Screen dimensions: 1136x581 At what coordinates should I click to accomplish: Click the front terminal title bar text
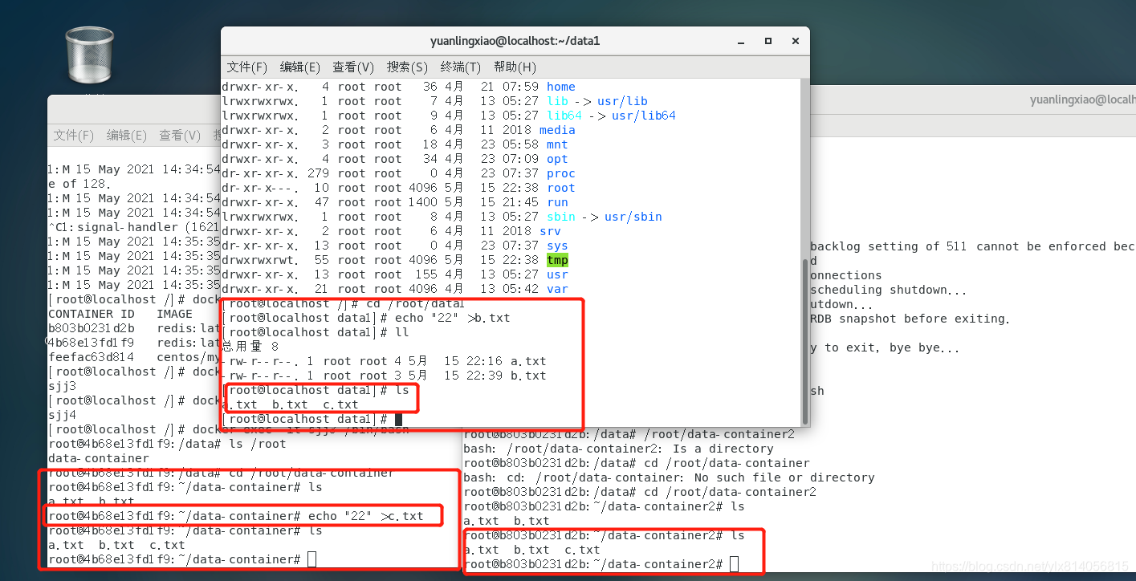pyautogui.click(x=515, y=41)
